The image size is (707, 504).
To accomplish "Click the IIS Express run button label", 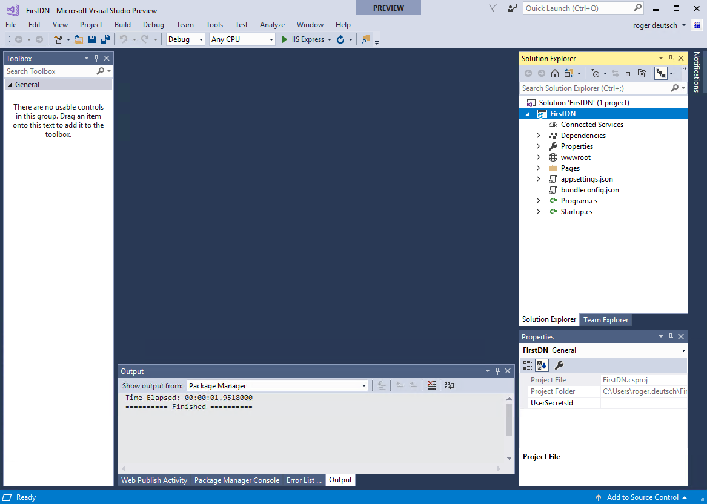I will click(x=308, y=39).
